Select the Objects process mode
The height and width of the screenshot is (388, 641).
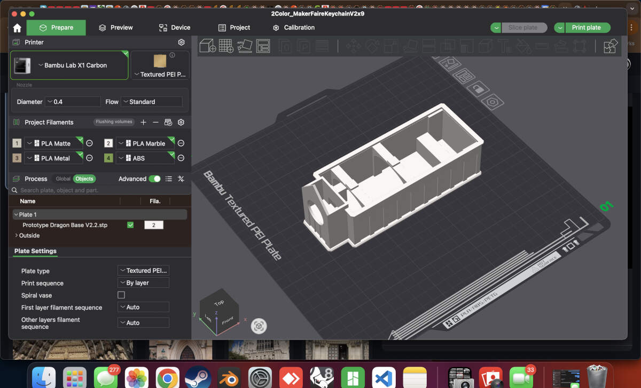pyautogui.click(x=84, y=179)
